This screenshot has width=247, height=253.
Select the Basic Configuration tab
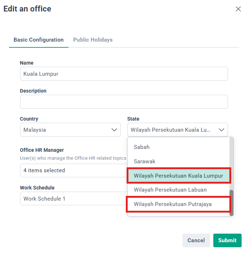39,40
